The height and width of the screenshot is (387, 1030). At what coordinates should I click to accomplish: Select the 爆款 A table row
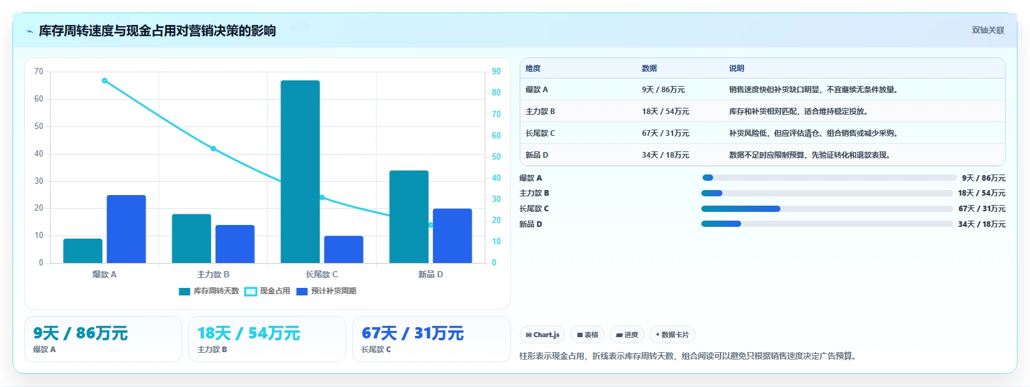762,90
